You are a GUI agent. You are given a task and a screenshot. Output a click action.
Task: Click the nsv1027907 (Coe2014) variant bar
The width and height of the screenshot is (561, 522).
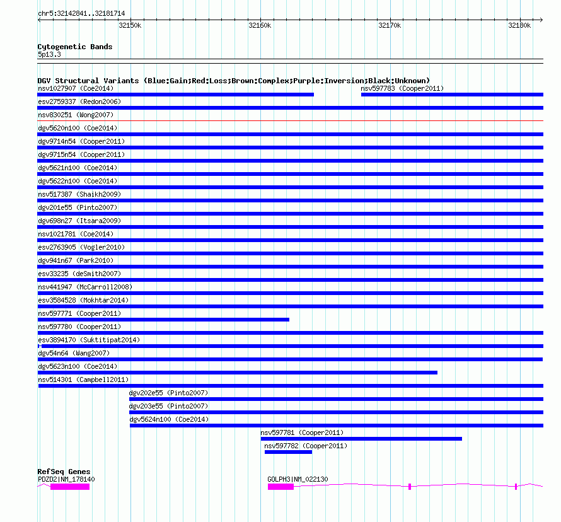coord(176,95)
